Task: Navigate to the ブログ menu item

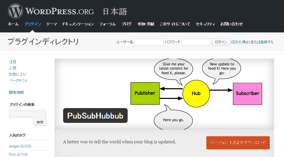Action: point(127,24)
